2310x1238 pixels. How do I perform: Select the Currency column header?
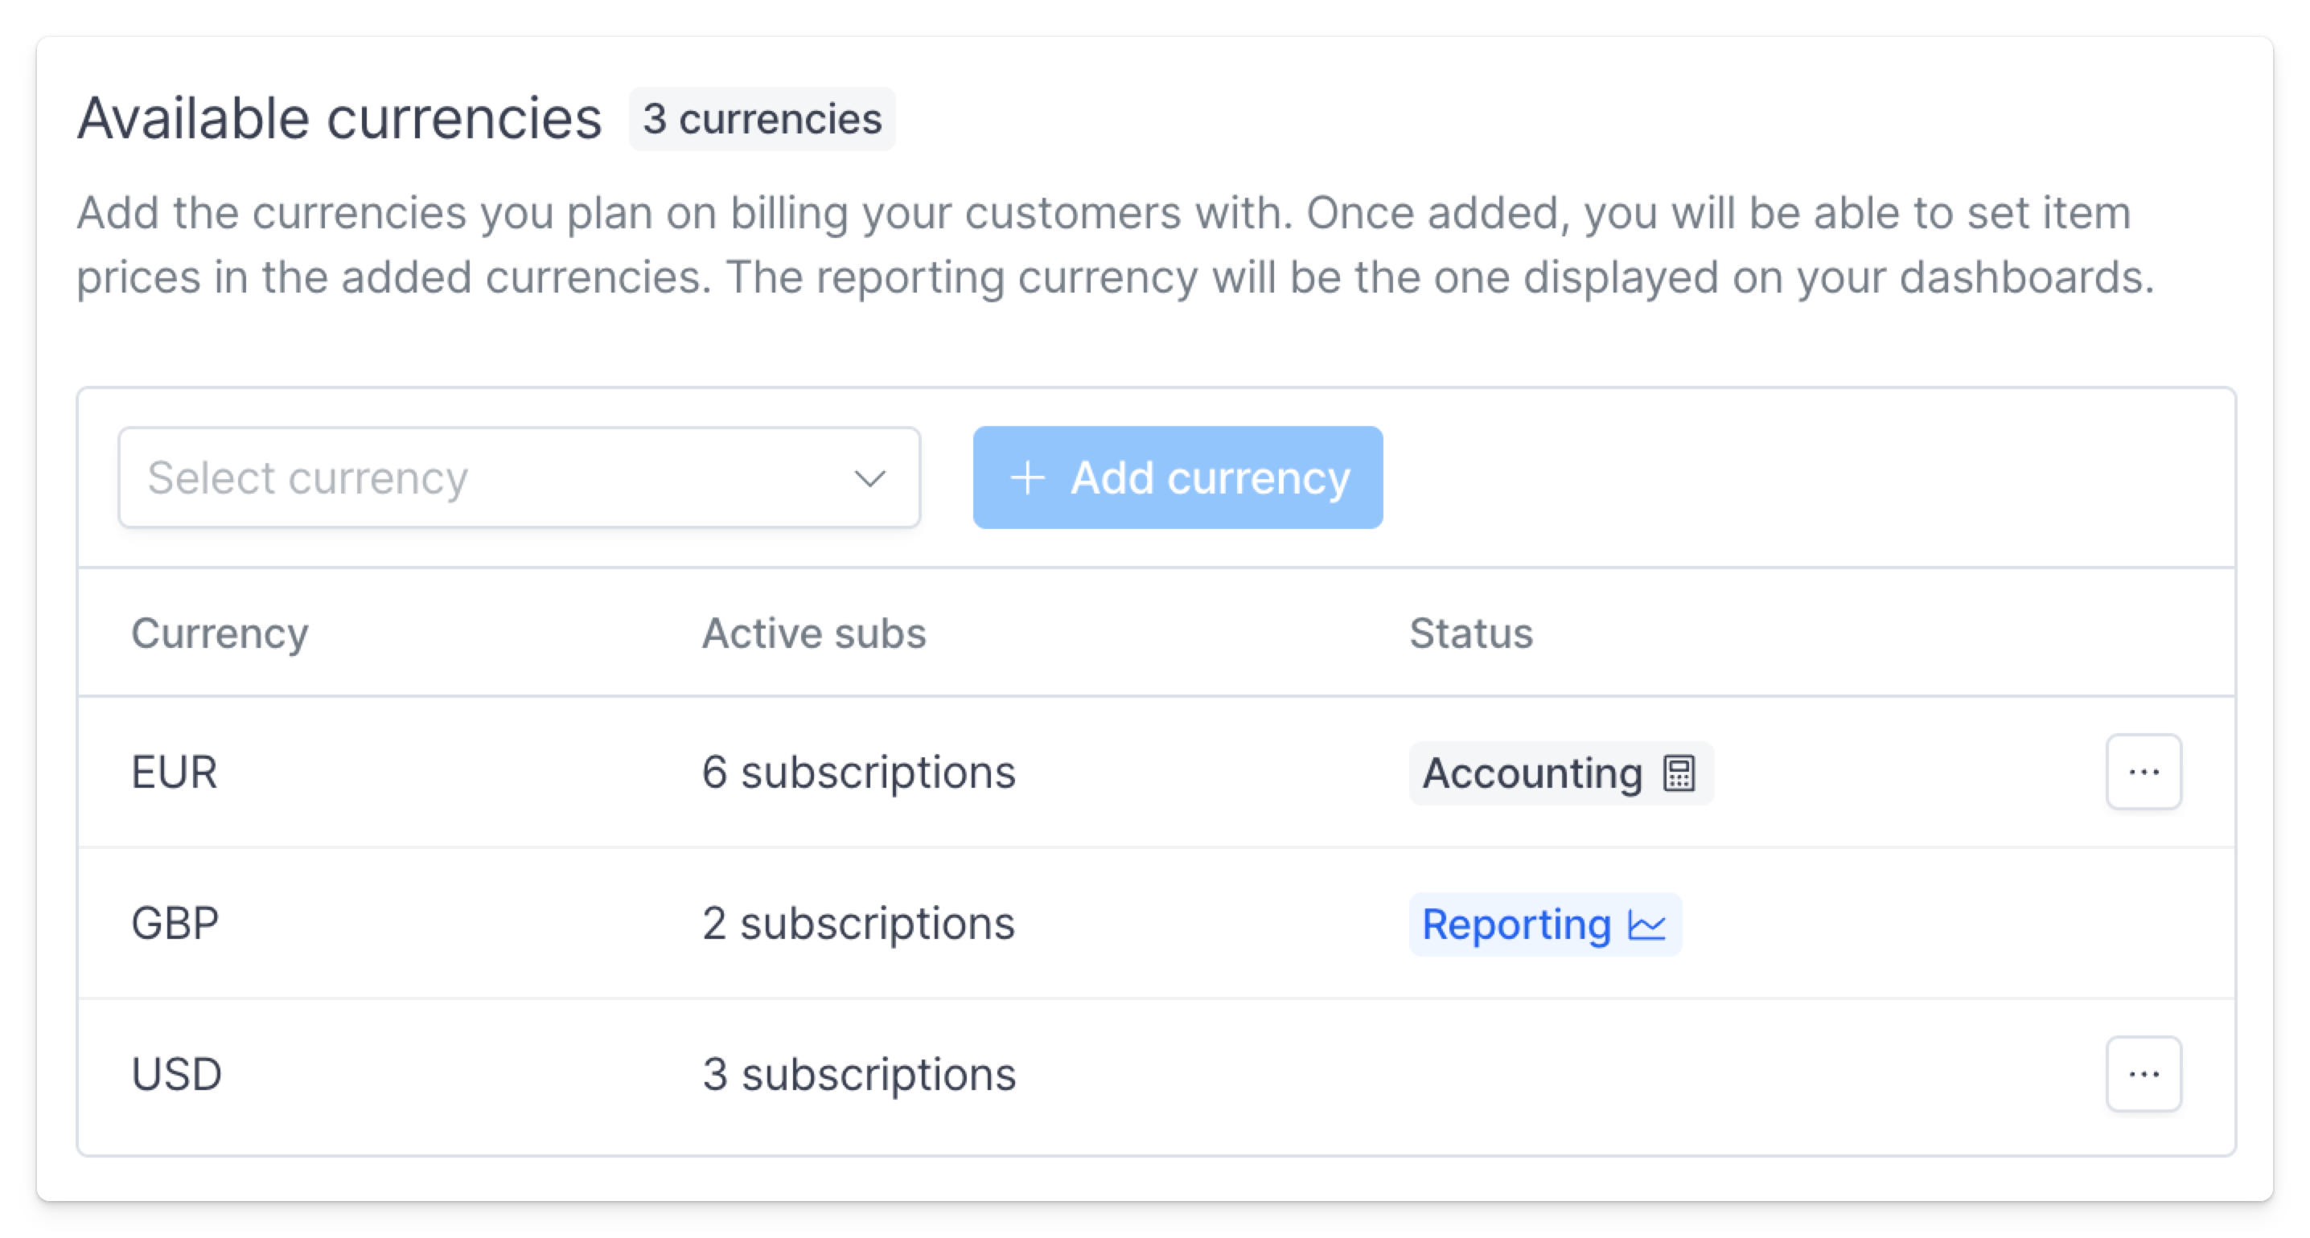click(220, 633)
